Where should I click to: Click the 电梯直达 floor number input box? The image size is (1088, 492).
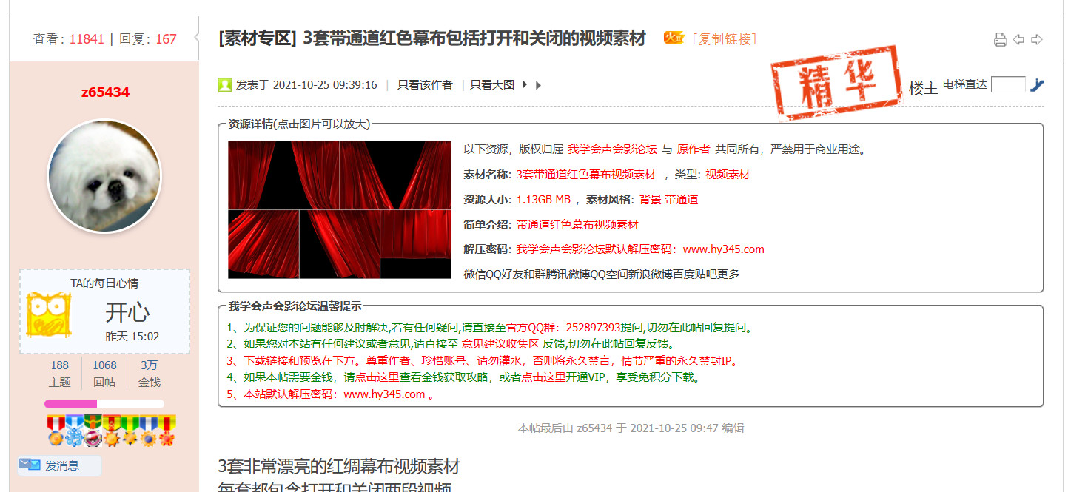point(1007,84)
